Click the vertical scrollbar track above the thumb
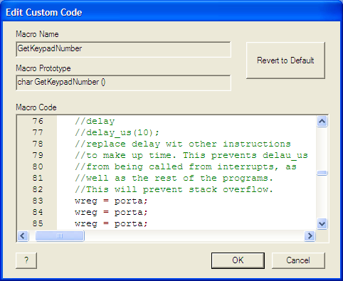The width and height of the screenshot is (343, 281). [x=322, y=149]
